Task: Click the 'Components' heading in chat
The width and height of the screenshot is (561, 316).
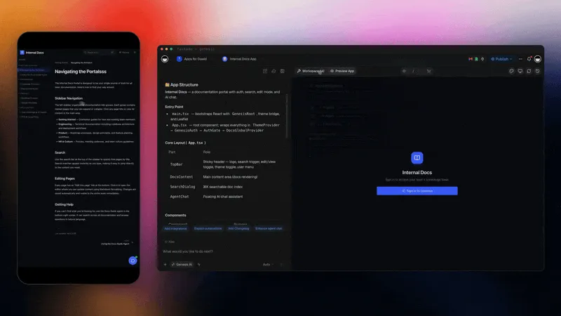Action: coord(175,216)
